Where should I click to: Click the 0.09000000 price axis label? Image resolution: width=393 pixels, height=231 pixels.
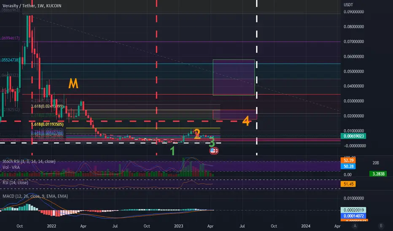click(x=354, y=12)
